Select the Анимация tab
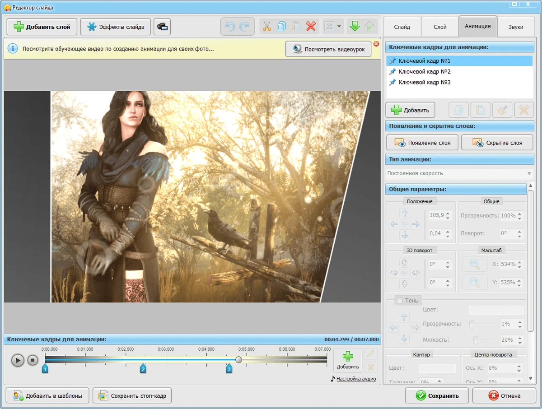The width and height of the screenshot is (542, 409). click(x=478, y=26)
